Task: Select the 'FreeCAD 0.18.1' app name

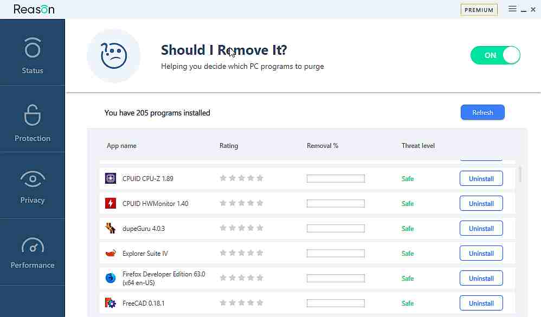Action: tap(143, 303)
